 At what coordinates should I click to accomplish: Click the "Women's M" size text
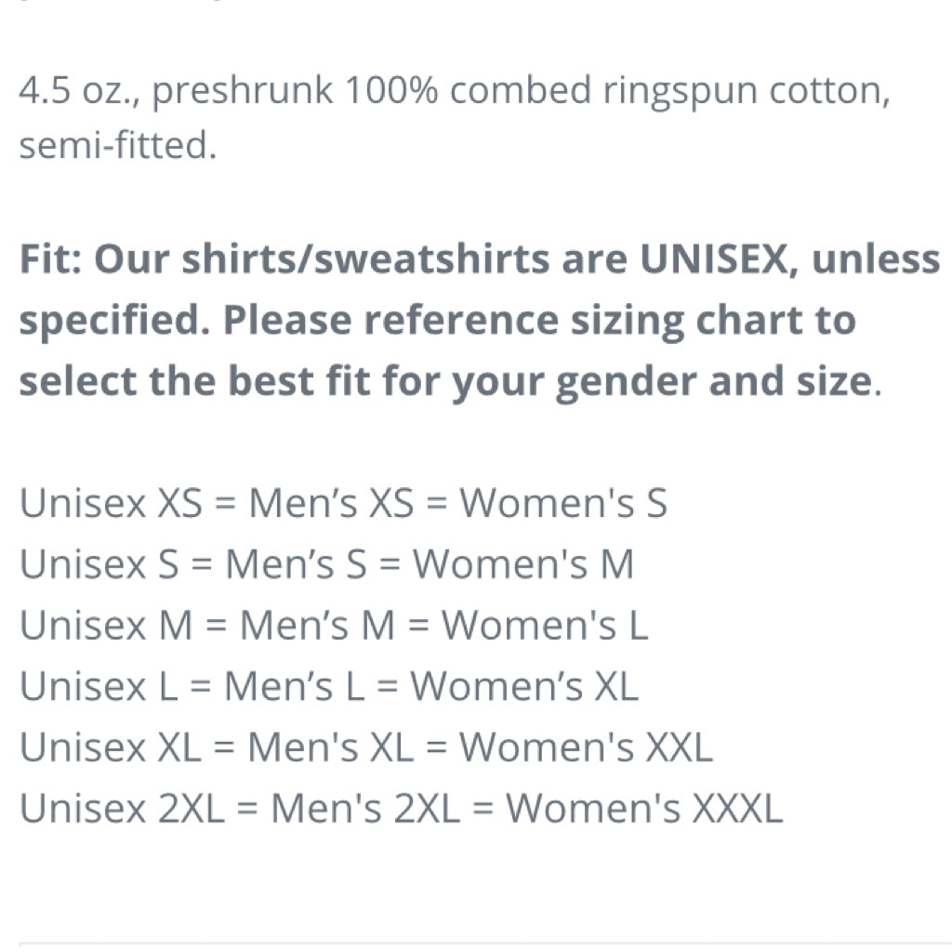point(523,564)
